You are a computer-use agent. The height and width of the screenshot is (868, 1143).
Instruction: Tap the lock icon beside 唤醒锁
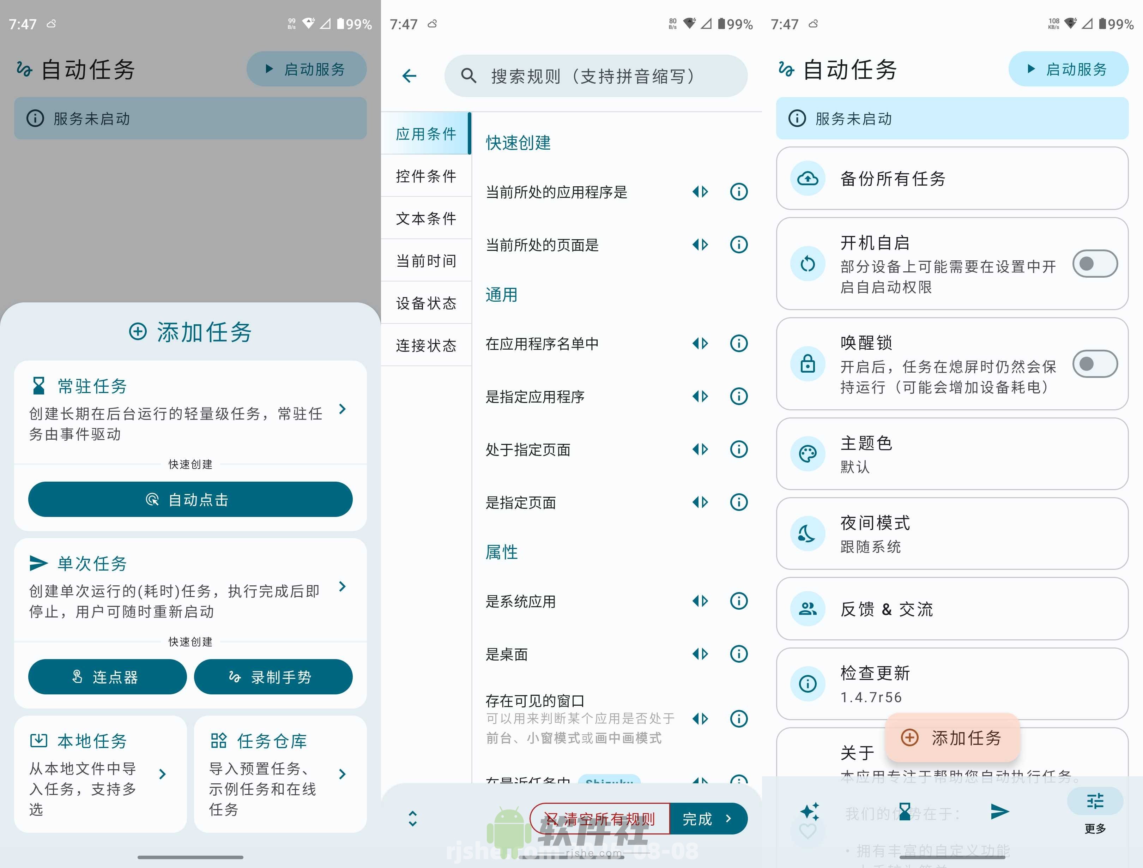pos(808,364)
